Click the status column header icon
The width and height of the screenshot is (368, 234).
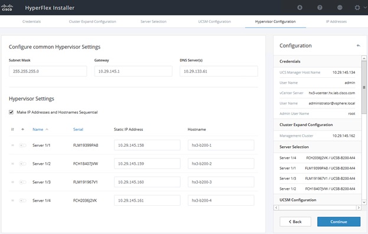coord(22,129)
